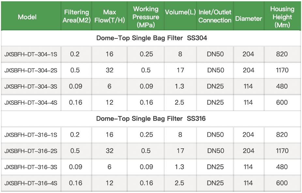The height and width of the screenshot is (193, 302).
Task: Click the Dome-Top Single Bag Filter SS316 heading
Action: tap(151, 119)
